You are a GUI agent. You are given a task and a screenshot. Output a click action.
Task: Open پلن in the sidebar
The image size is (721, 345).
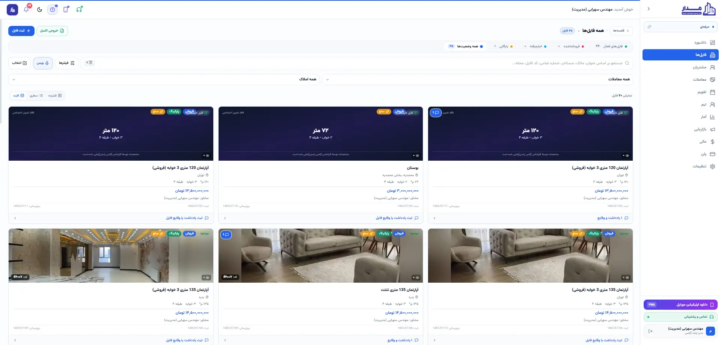pos(680,154)
